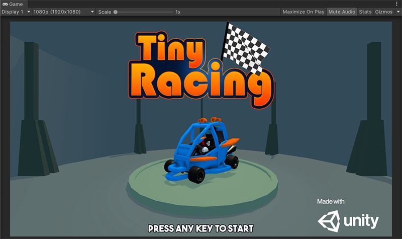Open the 1080p (1920x1080) resolution dropdown
402x239 pixels.
click(64, 12)
